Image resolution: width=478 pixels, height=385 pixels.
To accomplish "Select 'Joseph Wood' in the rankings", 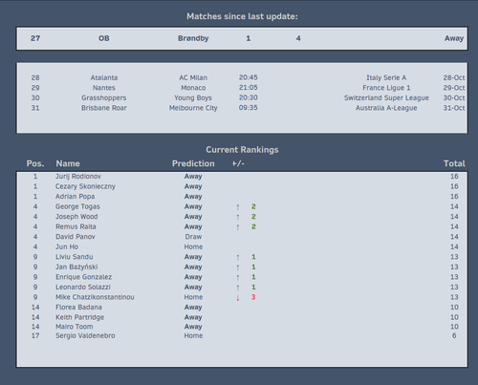I will [76, 217].
